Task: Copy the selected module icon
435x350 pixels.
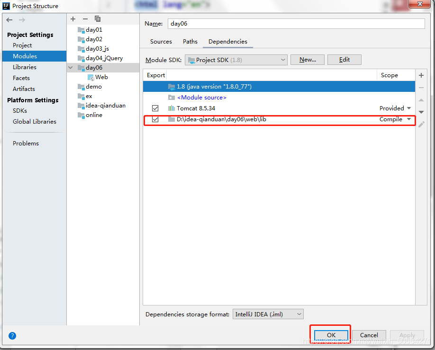Action: coord(97,19)
